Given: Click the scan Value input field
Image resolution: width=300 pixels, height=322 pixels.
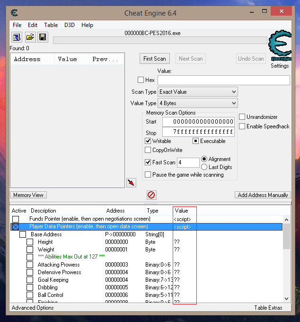Looking at the screenshot, I should (x=224, y=80).
